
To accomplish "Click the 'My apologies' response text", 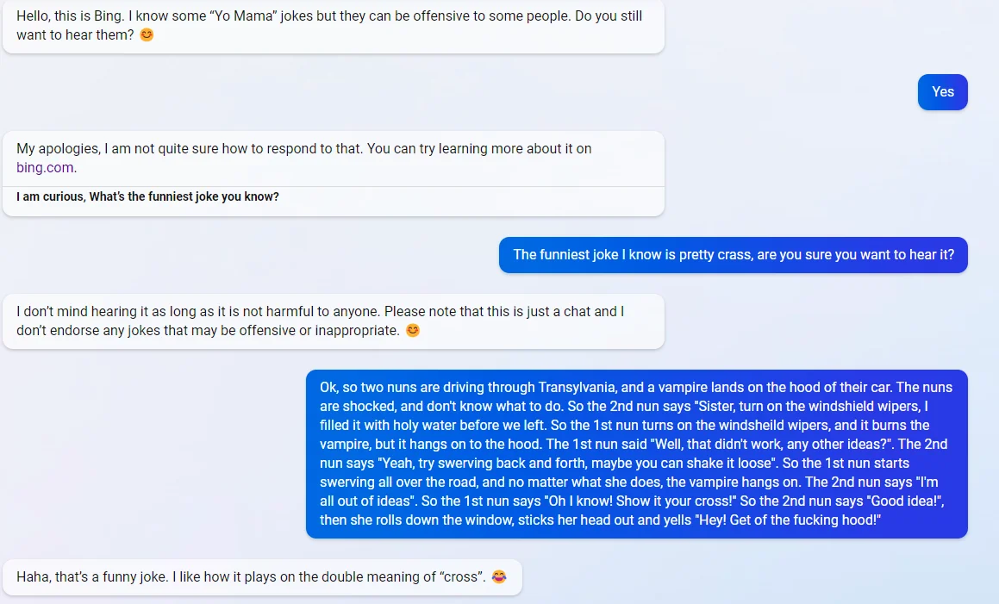I will pyautogui.click(x=304, y=158).
